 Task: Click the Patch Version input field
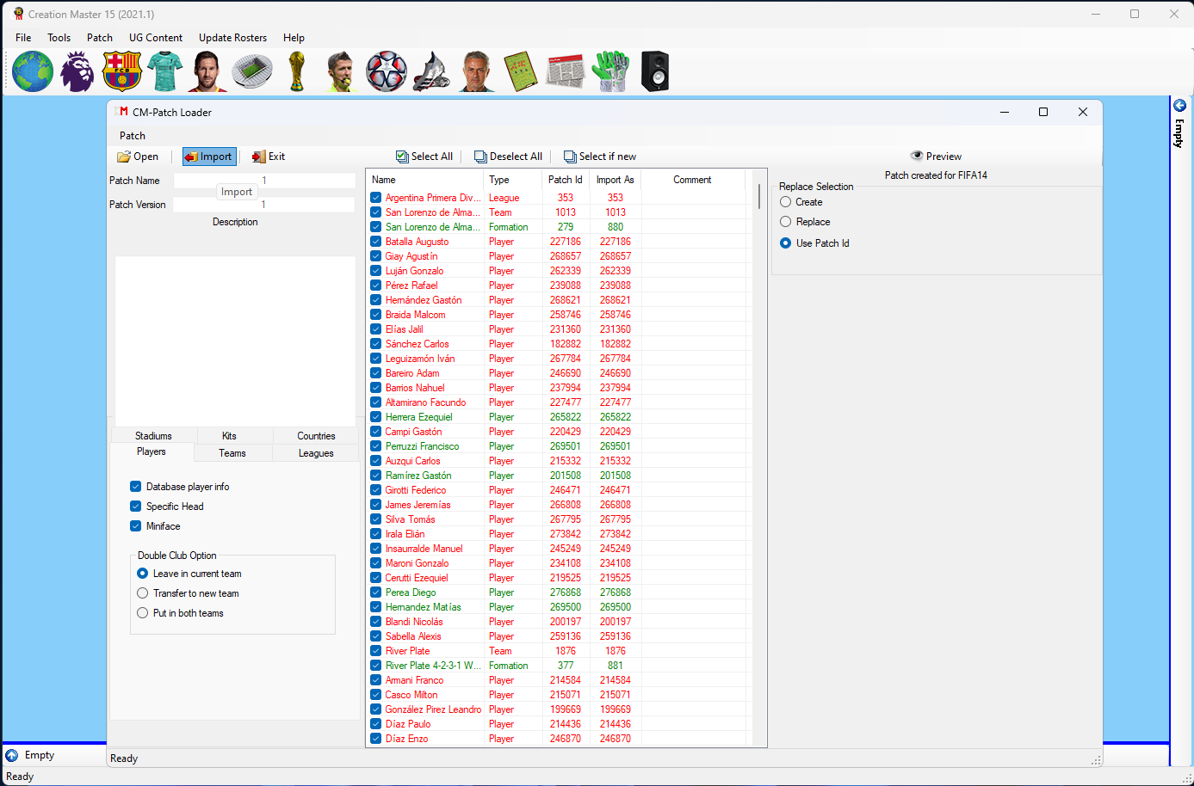pos(264,205)
